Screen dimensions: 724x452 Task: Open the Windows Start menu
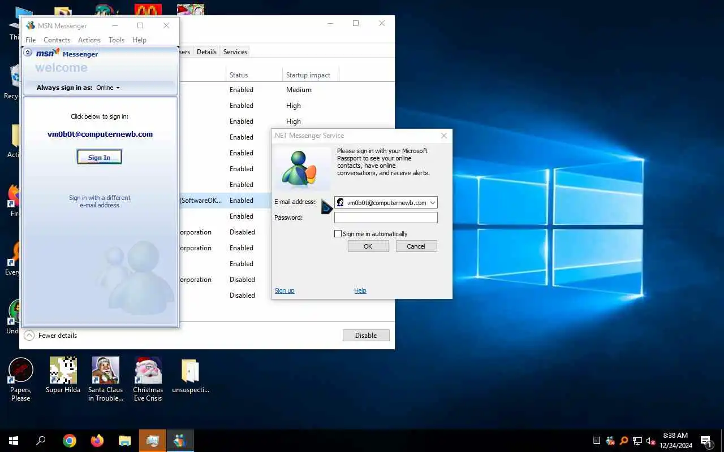click(14, 441)
